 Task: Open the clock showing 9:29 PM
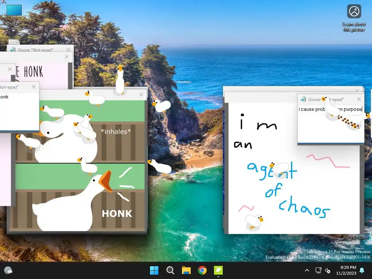point(346,270)
